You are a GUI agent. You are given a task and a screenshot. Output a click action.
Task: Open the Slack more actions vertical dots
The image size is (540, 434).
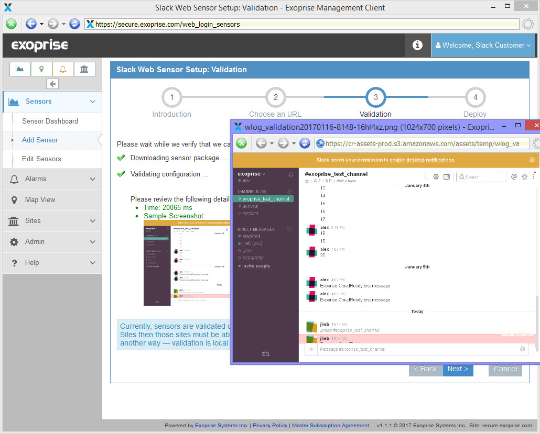[x=533, y=177]
